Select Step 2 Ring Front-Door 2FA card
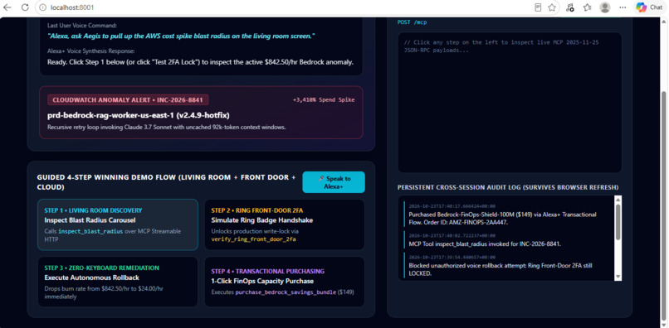 (x=285, y=224)
